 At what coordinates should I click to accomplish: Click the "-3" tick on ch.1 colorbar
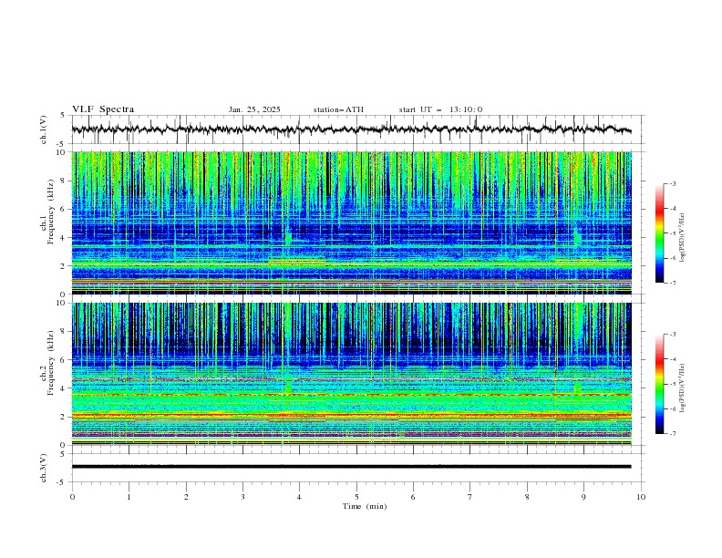(x=672, y=183)
